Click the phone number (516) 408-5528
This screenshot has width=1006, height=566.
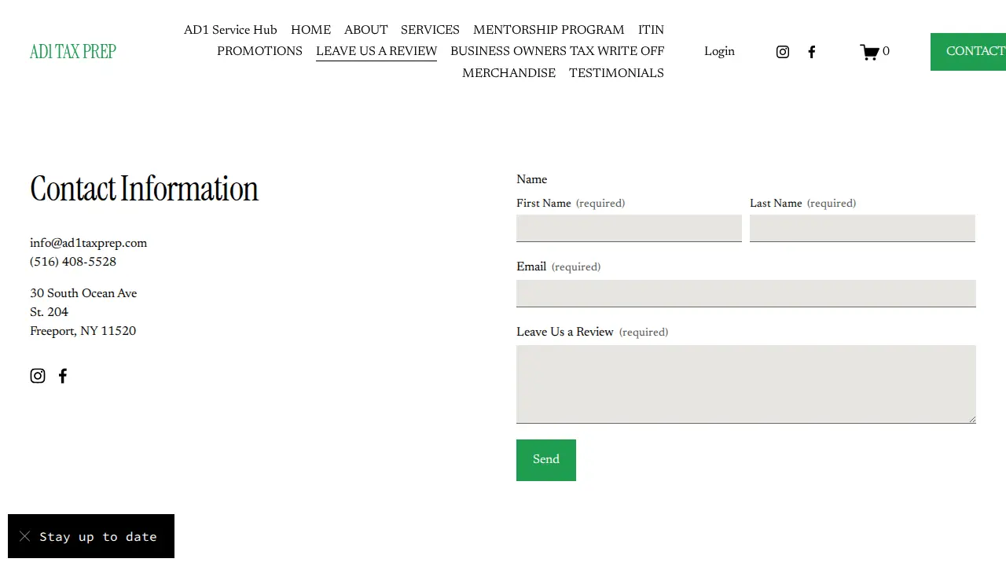pos(73,263)
